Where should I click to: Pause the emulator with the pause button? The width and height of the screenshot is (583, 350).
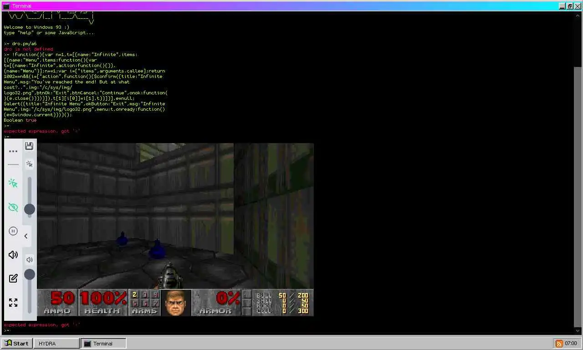tap(13, 231)
